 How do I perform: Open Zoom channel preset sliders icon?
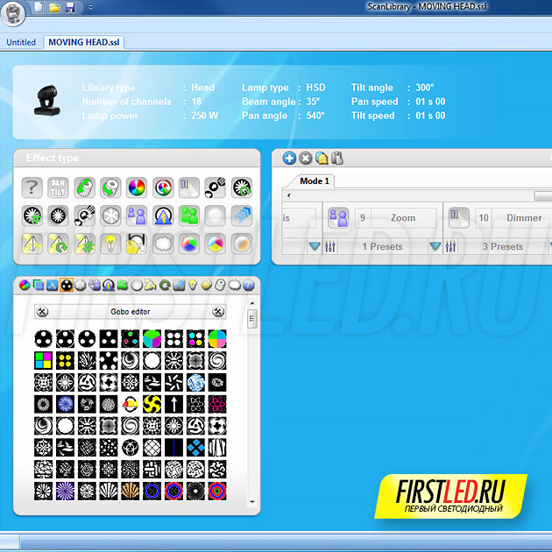330,247
